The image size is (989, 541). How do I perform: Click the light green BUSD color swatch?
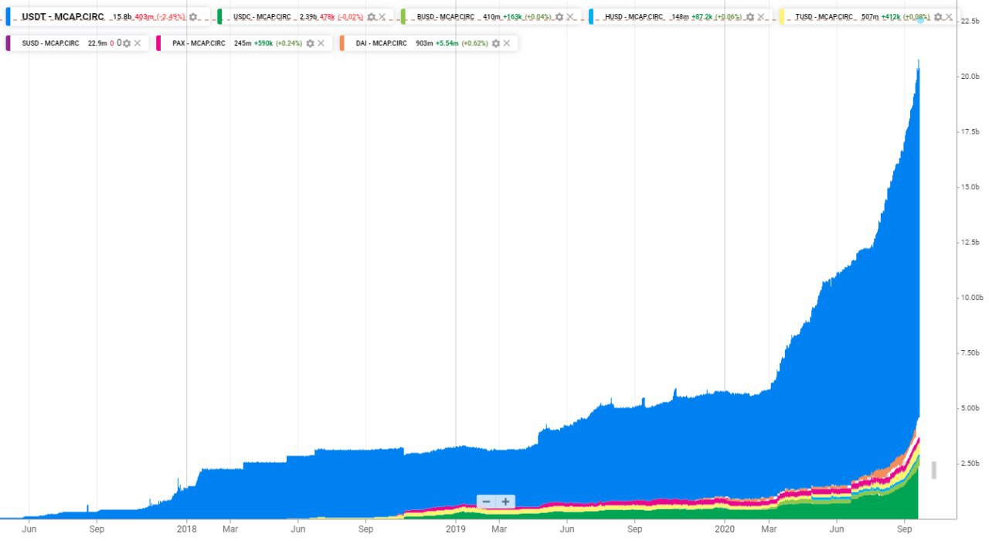pyautogui.click(x=403, y=17)
